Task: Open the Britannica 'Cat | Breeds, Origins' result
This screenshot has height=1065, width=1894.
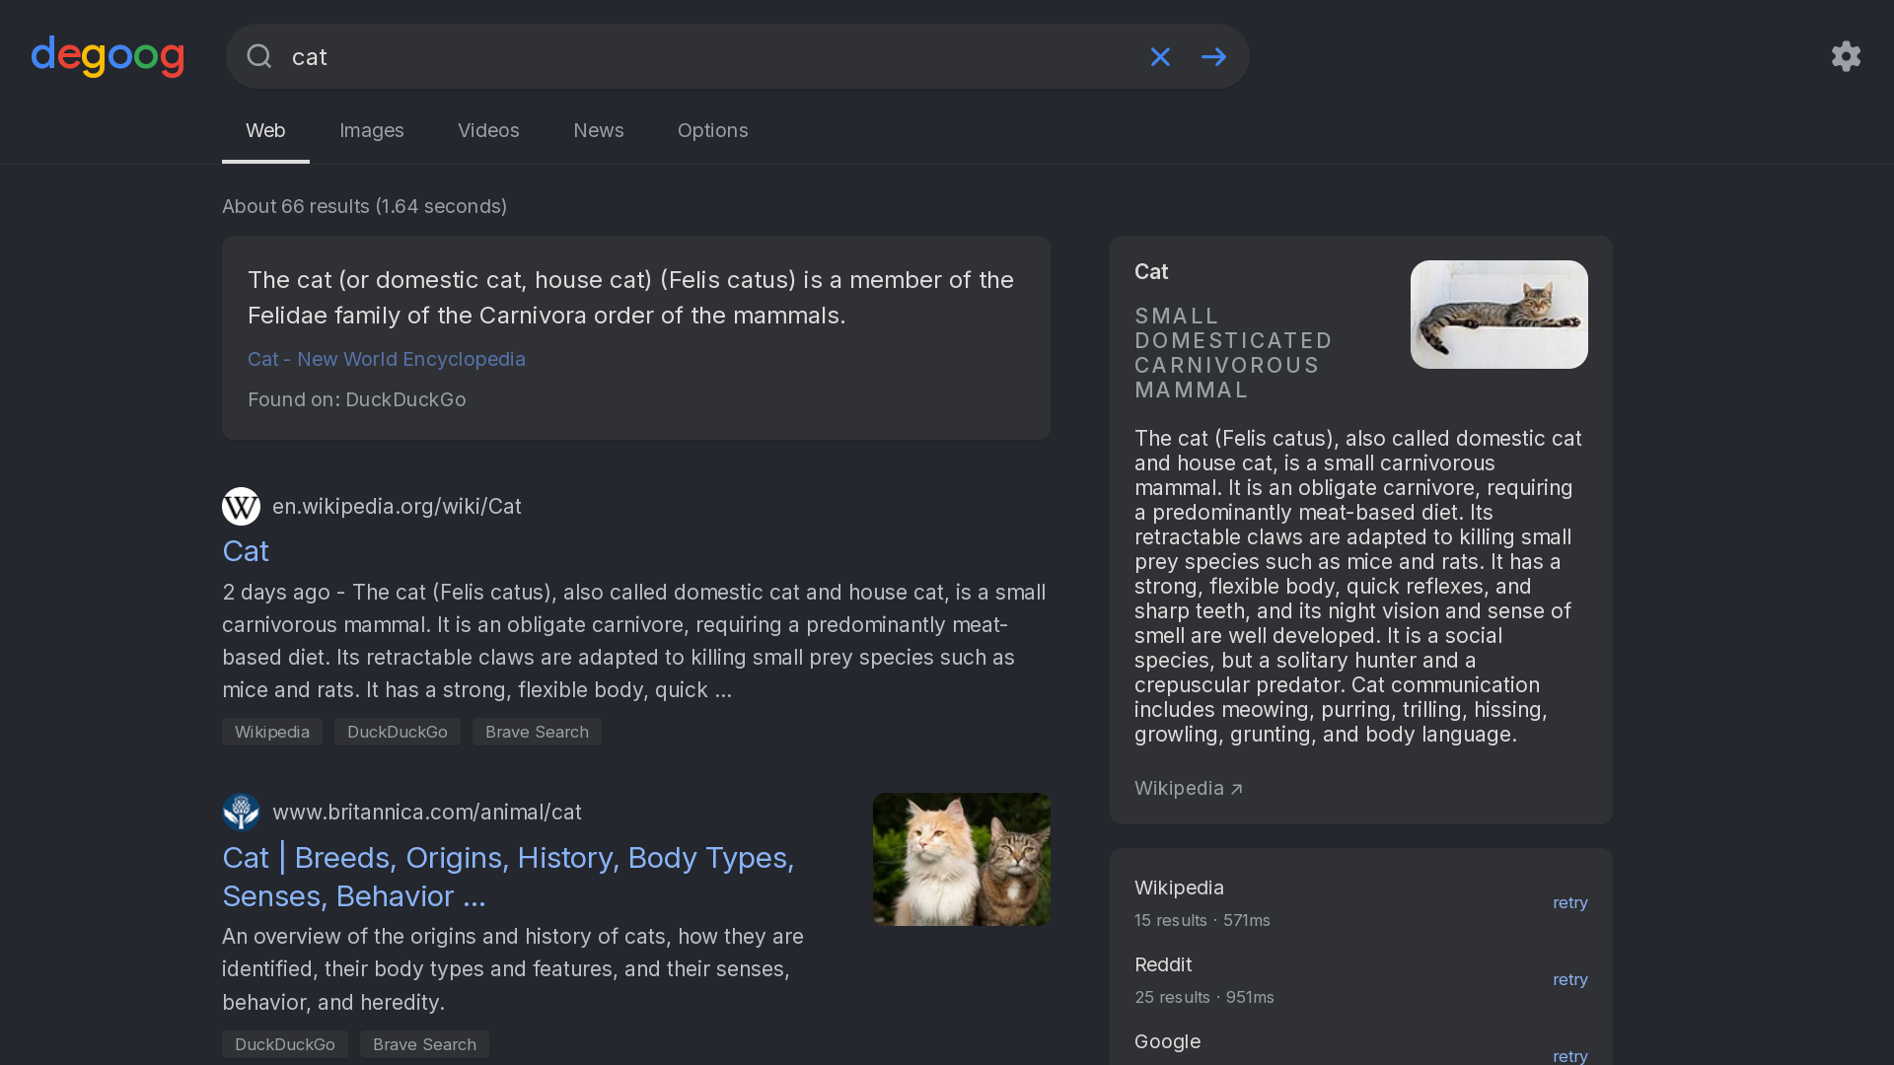Action: coord(508,877)
